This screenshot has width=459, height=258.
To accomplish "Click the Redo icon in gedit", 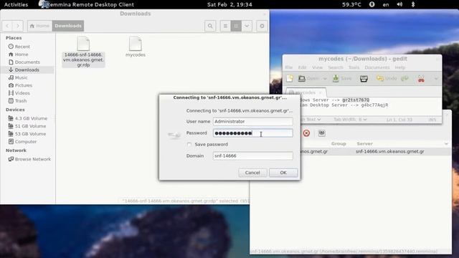I will pos(404,78).
